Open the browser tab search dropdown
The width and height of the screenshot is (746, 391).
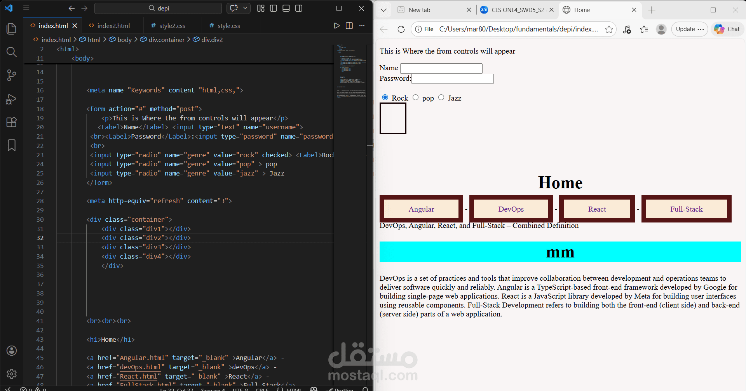click(x=383, y=10)
